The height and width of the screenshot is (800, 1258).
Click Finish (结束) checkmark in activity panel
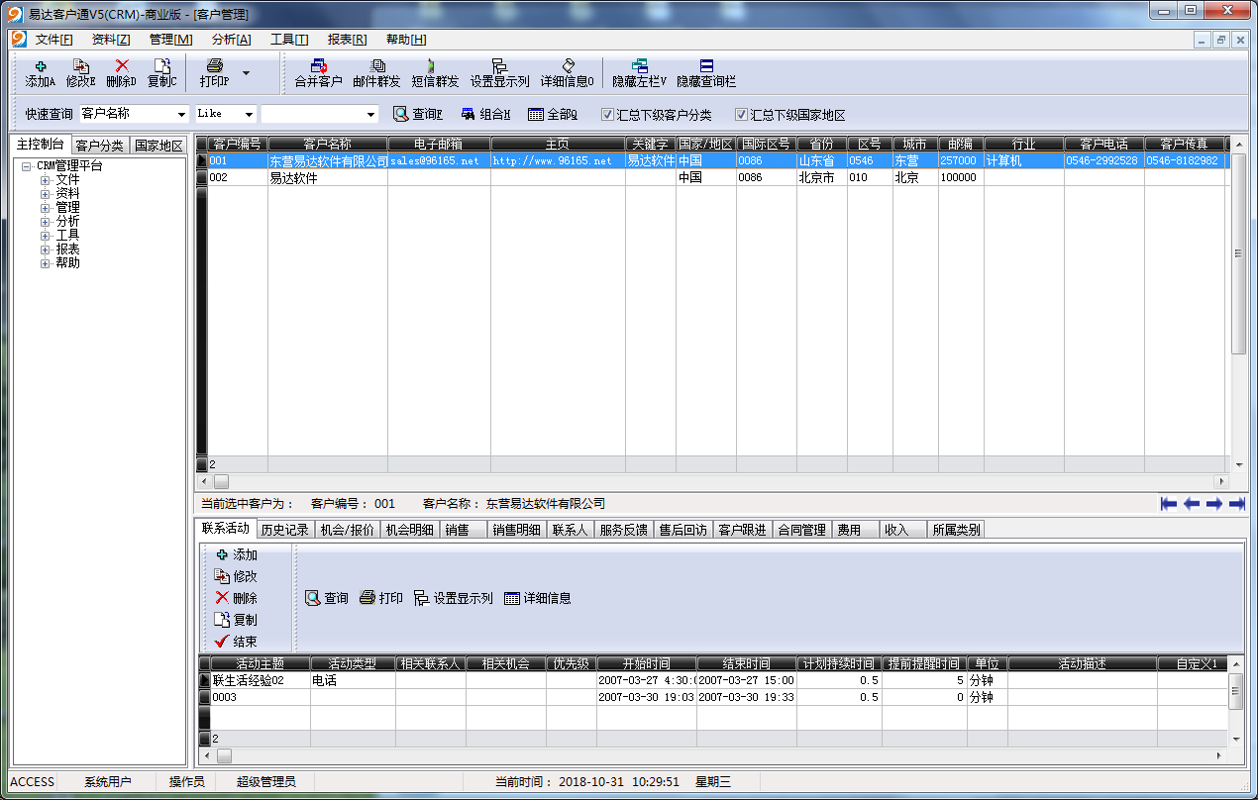tap(236, 642)
